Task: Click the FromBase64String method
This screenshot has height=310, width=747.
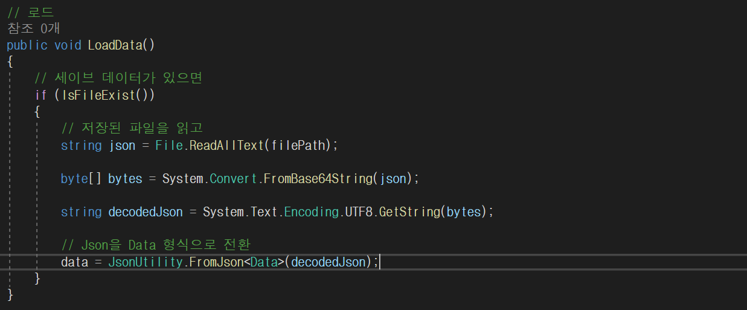Action: [318, 179]
